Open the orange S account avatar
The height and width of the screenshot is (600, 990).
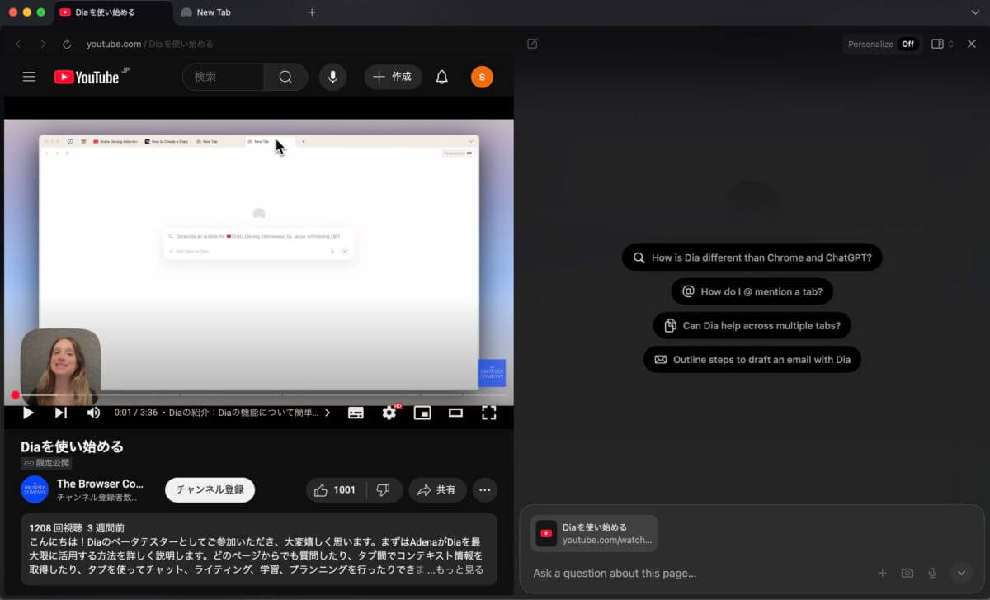coord(482,77)
